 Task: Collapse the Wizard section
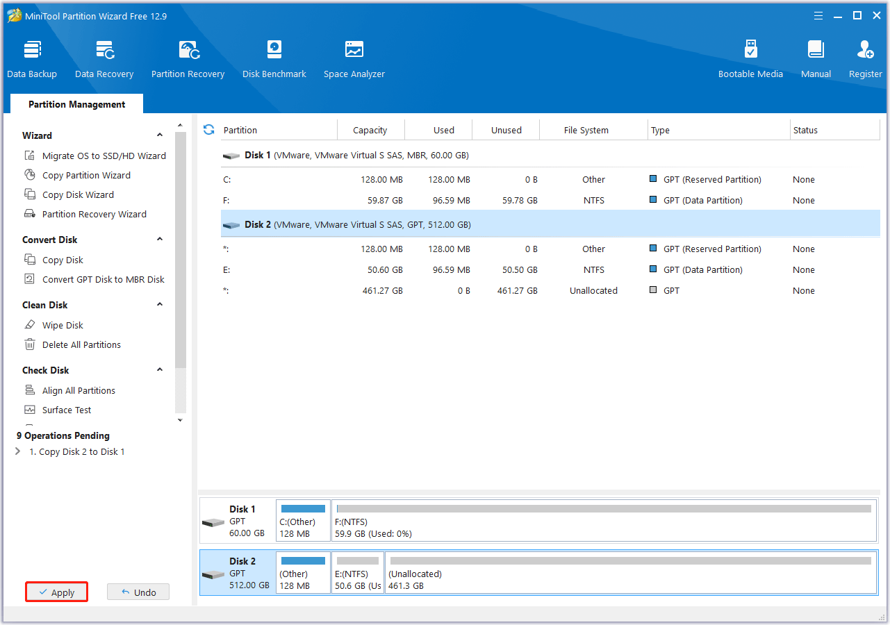coord(159,134)
